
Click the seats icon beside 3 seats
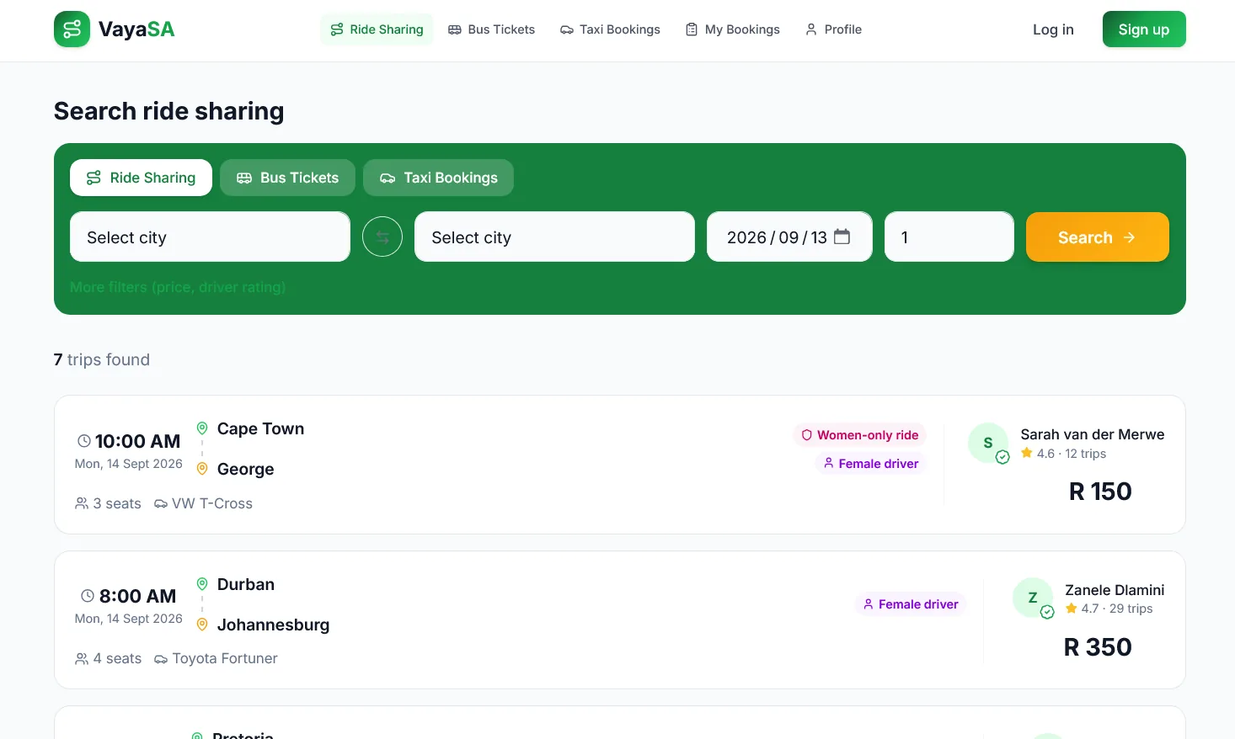point(82,503)
